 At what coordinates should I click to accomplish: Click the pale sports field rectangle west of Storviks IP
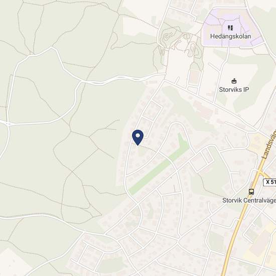point(195,77)
